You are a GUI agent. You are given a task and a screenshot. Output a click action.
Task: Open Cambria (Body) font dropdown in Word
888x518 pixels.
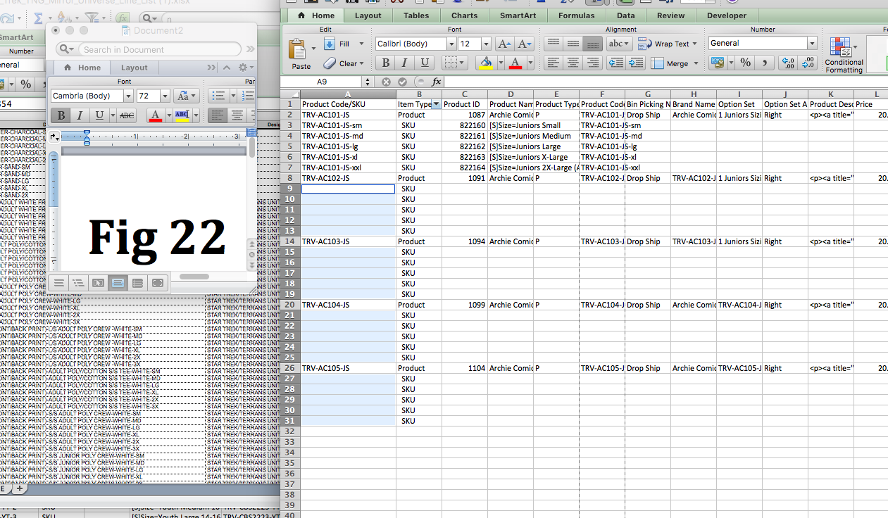click(x=130, y=96)
